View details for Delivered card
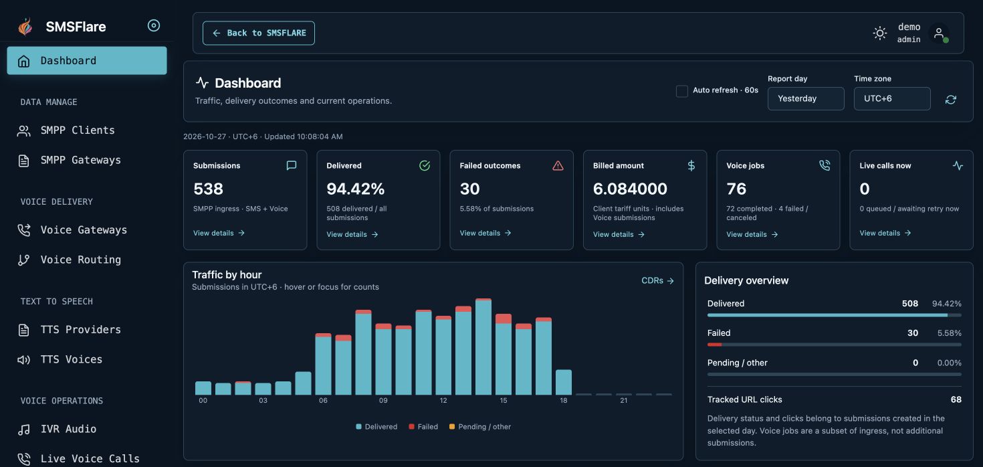This screenshot has height=467, width=983. pyautogui.click(x=352, y=235)
